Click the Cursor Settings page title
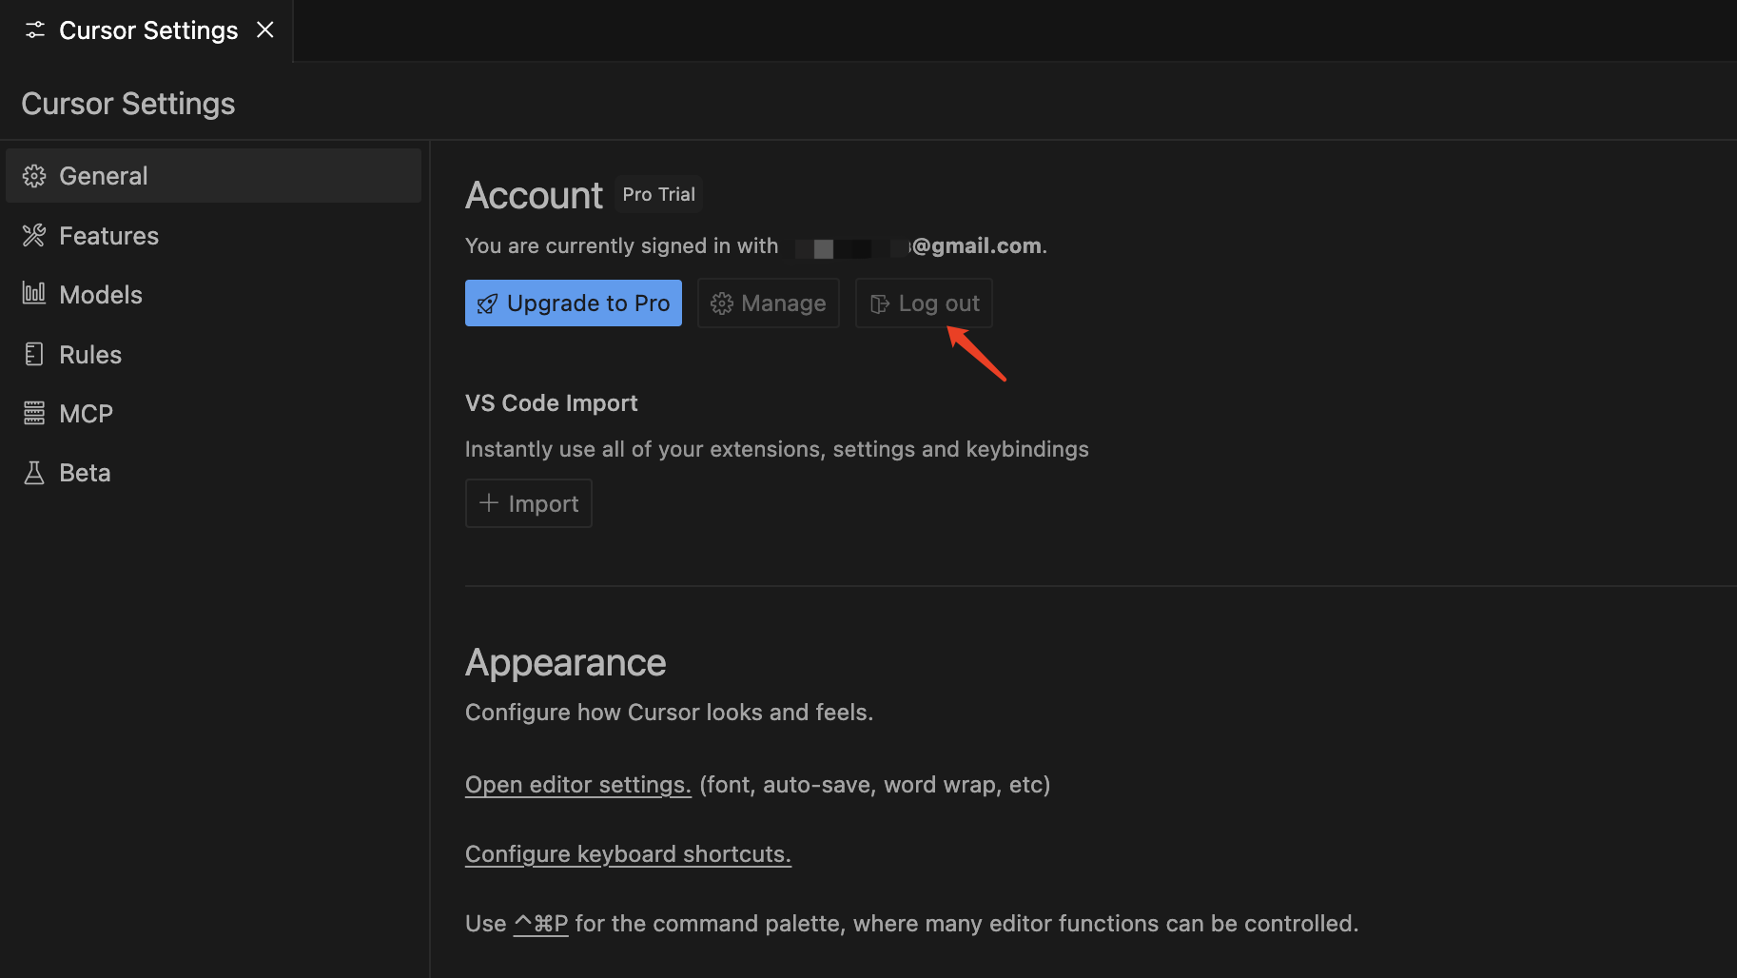This screenshot has width=1737, height=978. point(128,104)
